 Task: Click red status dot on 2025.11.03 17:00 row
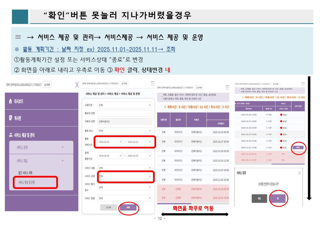281,148
